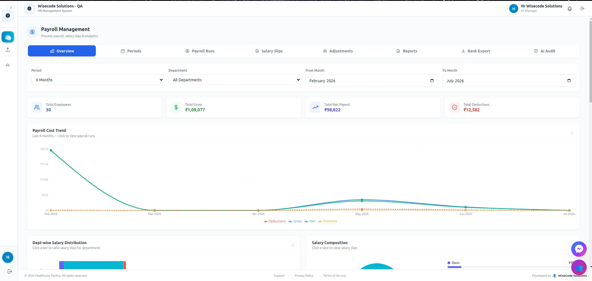
Task: Toggle the Deductions series in the legend
Action: 275,221
